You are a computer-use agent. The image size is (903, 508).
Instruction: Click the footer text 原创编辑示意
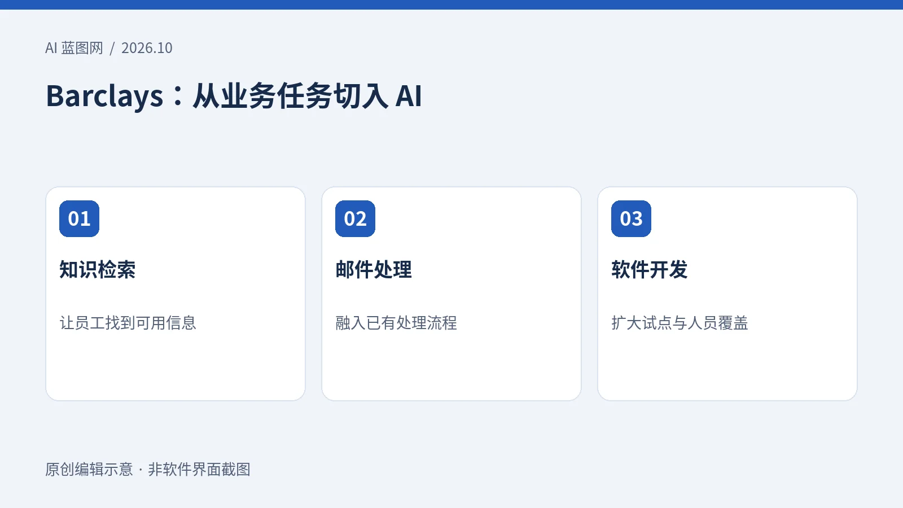point(89,470)
